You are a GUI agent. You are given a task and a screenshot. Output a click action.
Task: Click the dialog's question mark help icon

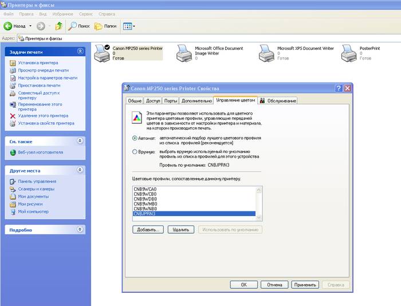339,88
